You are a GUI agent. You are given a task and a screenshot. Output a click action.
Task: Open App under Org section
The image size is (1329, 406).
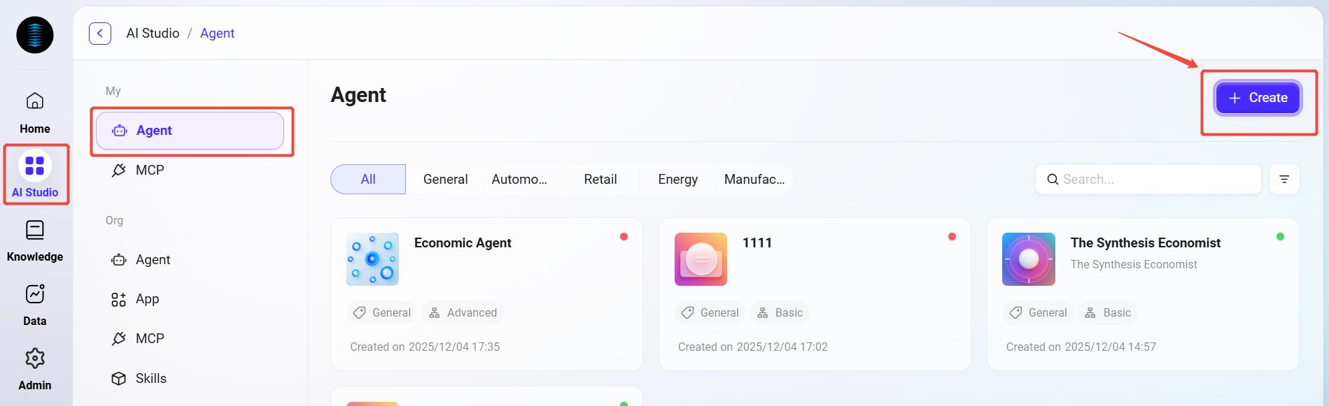point(147,299)
